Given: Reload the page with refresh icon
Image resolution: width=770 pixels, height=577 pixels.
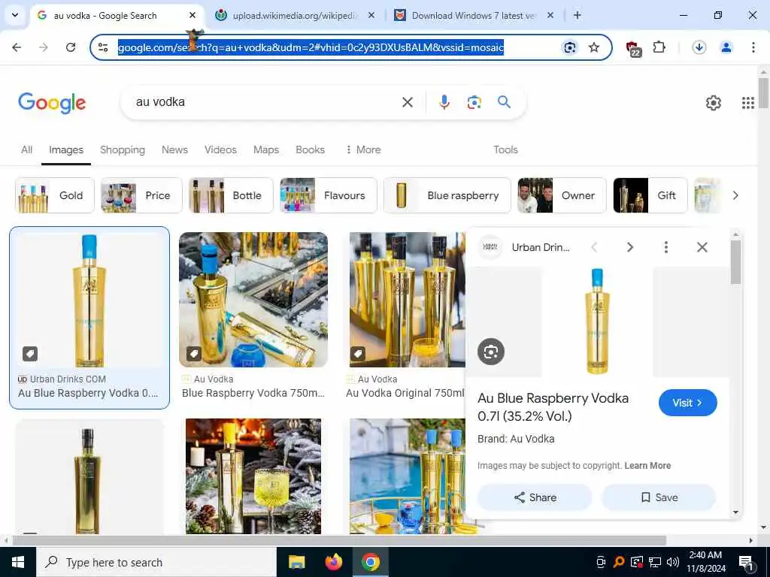Looking at the screenshot, I should coord(71,47).
